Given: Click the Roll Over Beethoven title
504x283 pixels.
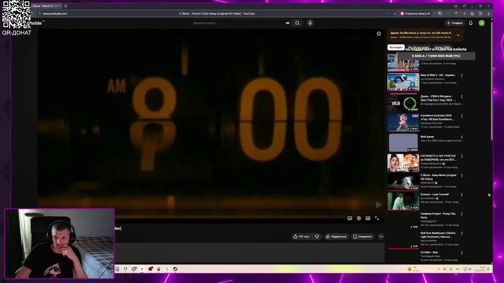Looking at the screenshot, I should click(x=438, y=235).
